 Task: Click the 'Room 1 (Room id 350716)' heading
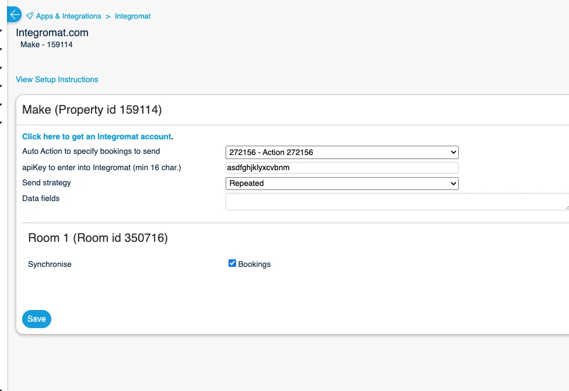click(98, 238)
